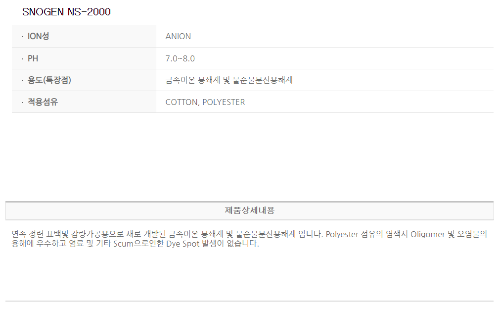
Task: Click POLYESTER in the 적용섬유 row
Action: (x=224, y=102)
